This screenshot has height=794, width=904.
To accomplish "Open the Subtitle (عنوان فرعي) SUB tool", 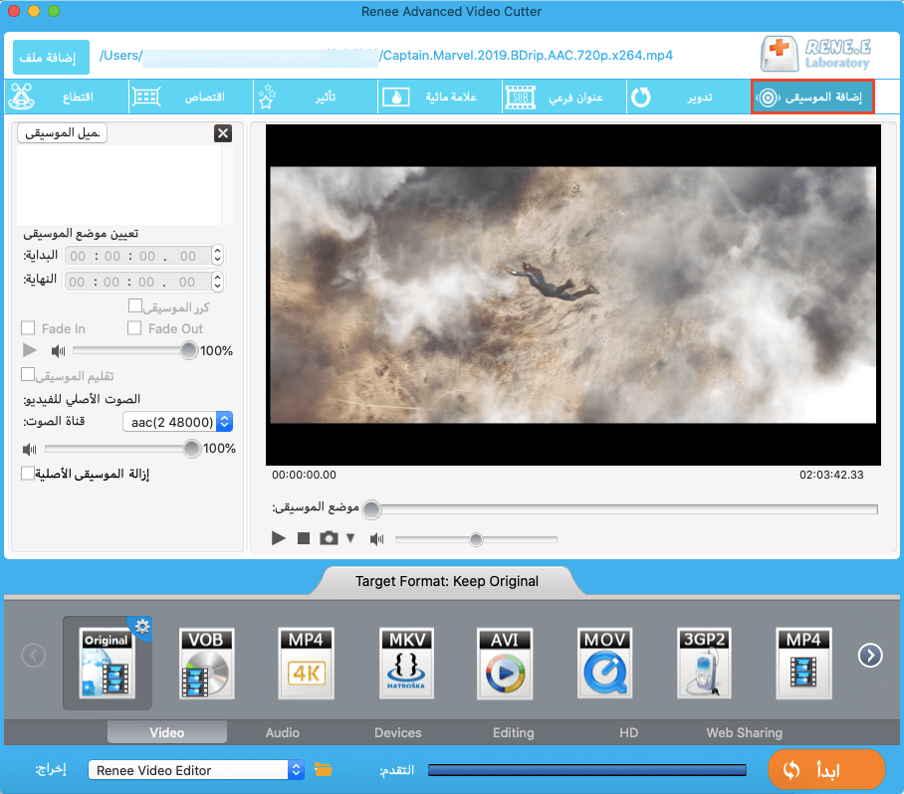I will point(565,97).
